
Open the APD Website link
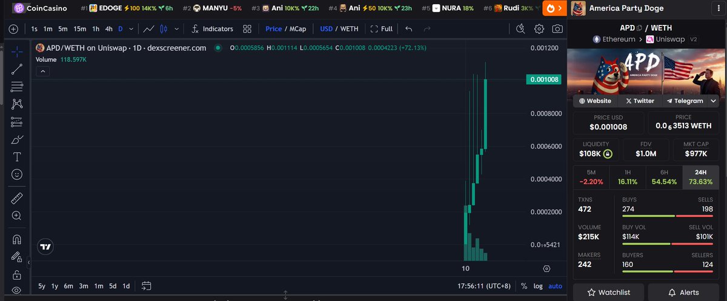pos(595,101)
